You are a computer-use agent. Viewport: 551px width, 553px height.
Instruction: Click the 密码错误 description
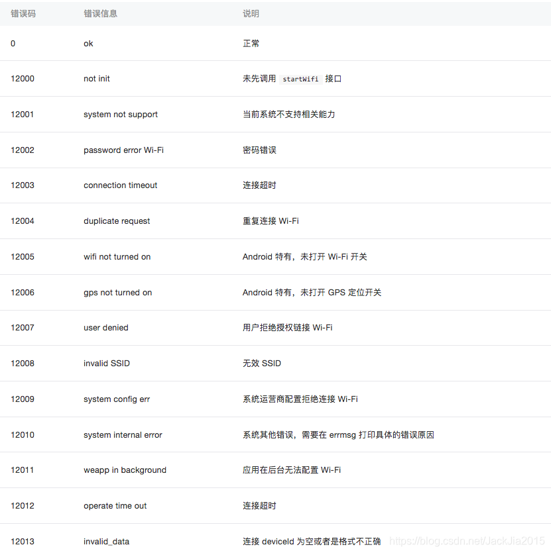click(x=259, y=150)
